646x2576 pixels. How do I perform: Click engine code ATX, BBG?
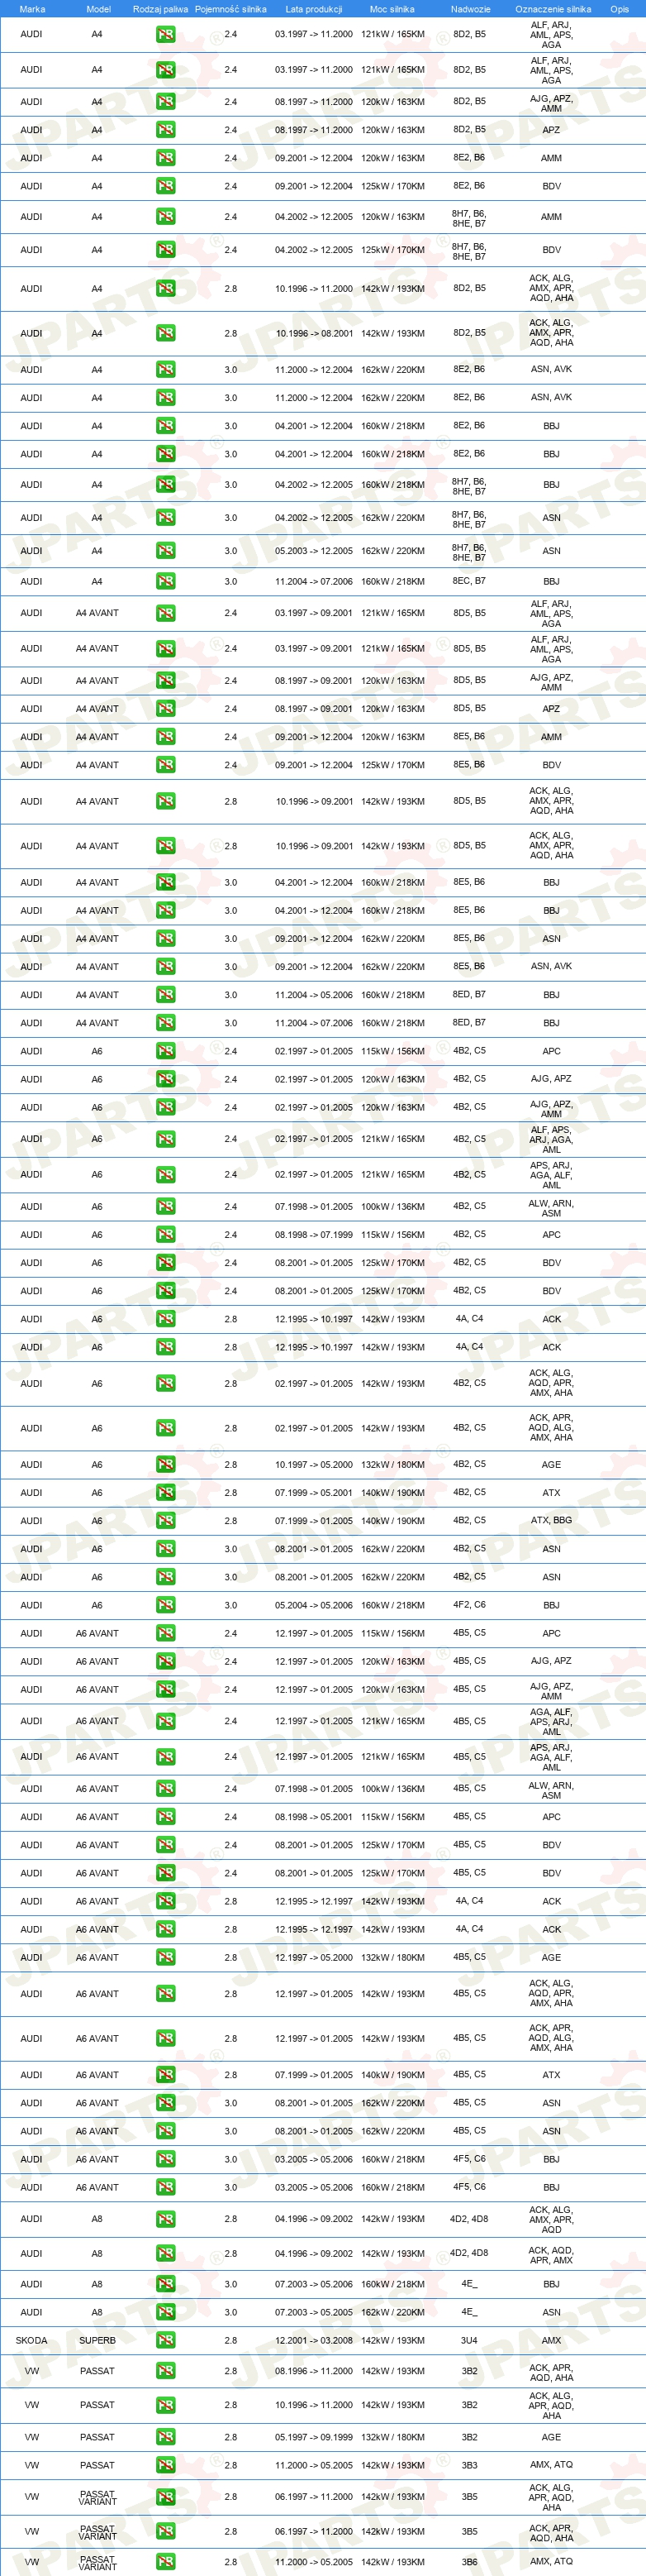[x=551, y=1521]
